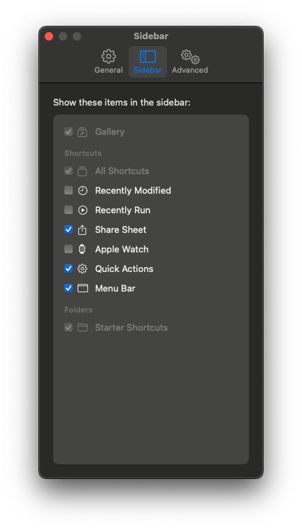Click the Menu Bar window icon
Viewport: 302px width, 530px height.
coord(82,288)
